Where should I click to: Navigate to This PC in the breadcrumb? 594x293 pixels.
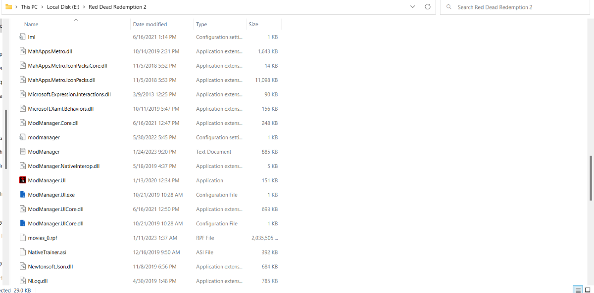[29, 7]
